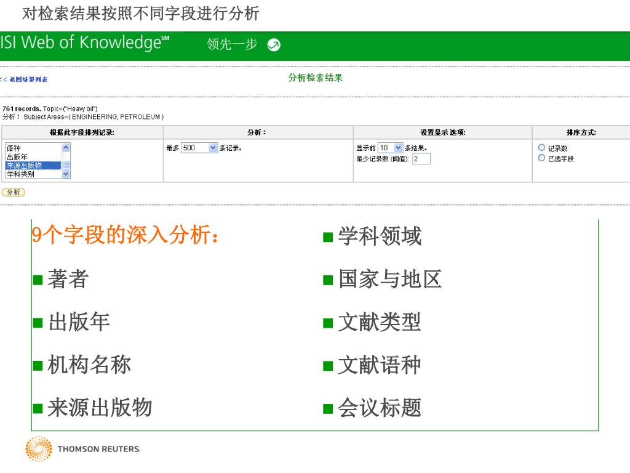Click the 分析检索结果 page heading
This screenshot has width=630, height=473.
(316, 78)
